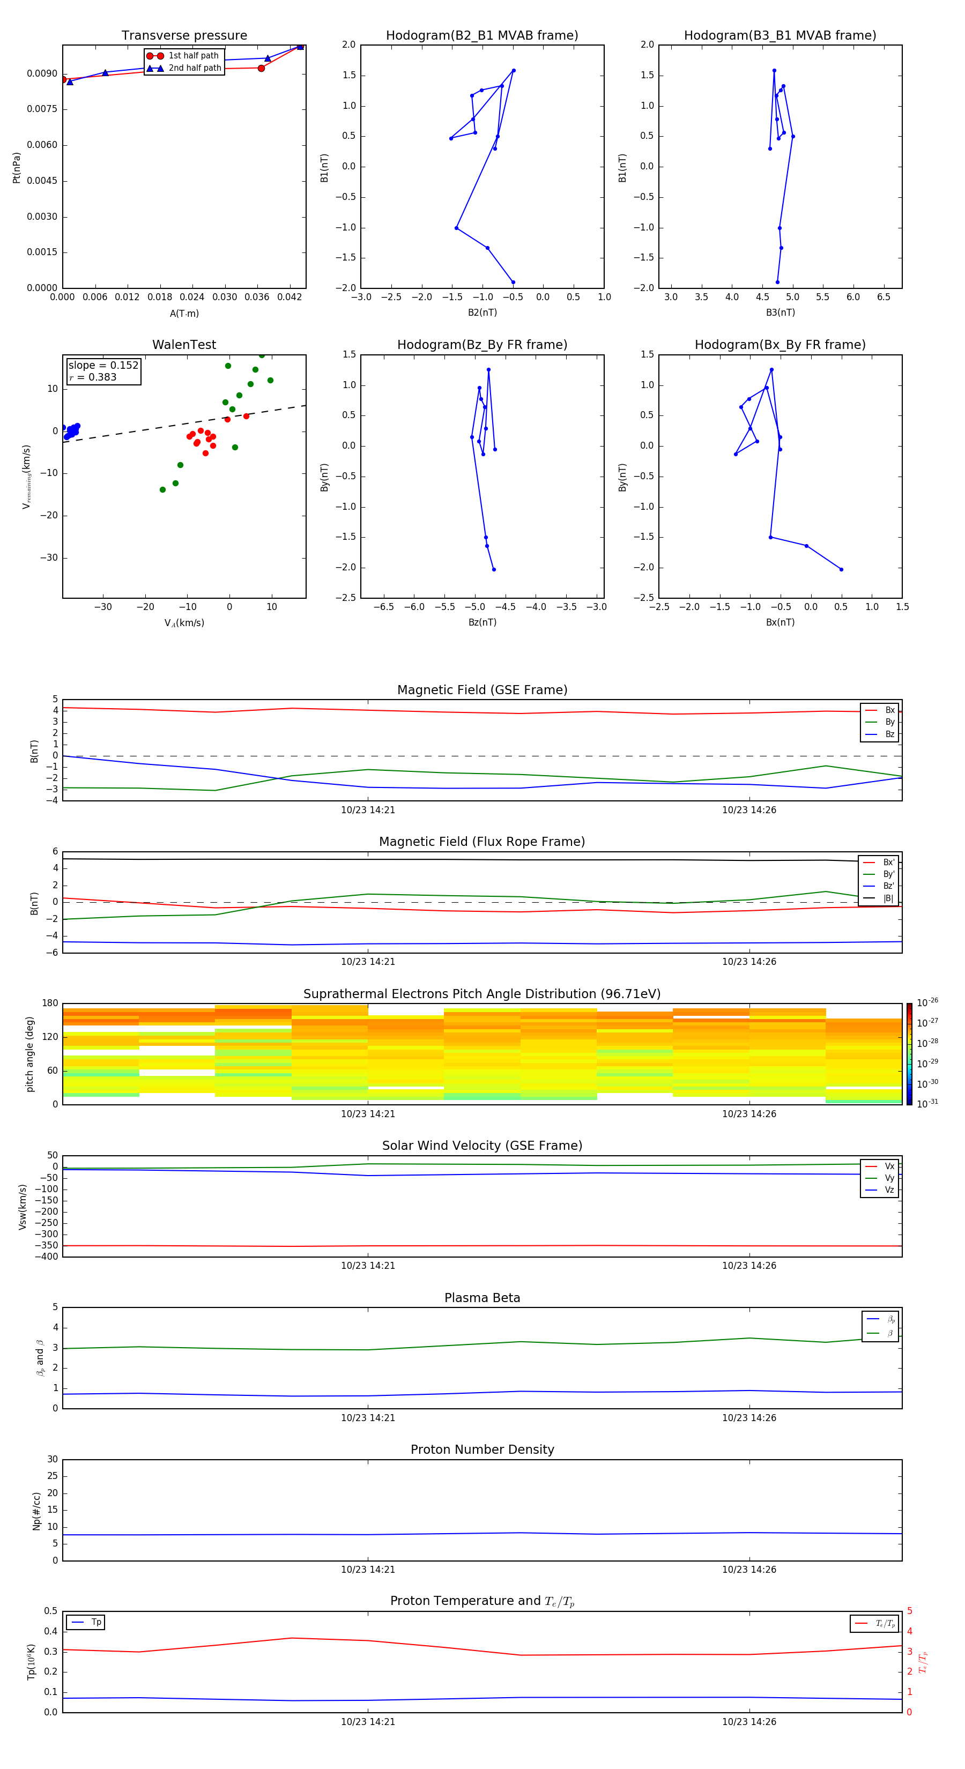Click the 'Magnetic Field (Flux Rope Frame)' title

click(482, 842)
